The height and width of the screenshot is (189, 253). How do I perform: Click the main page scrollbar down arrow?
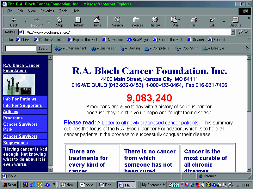(x=249, y=170)
